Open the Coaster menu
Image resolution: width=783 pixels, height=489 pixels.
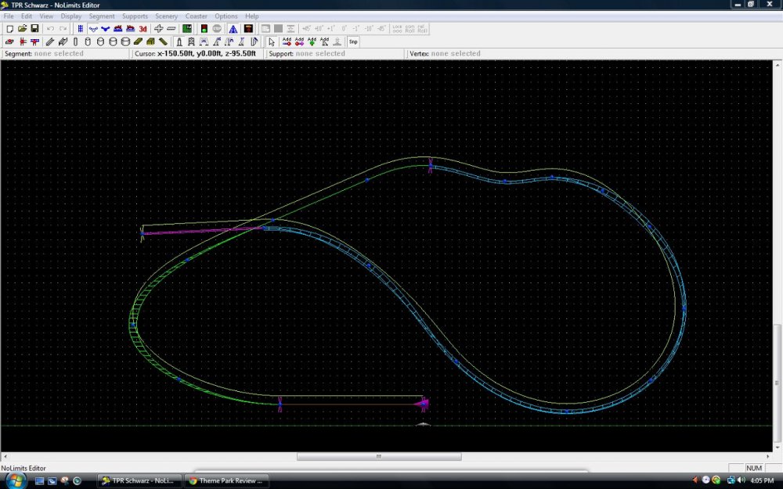tap(197, 16)
